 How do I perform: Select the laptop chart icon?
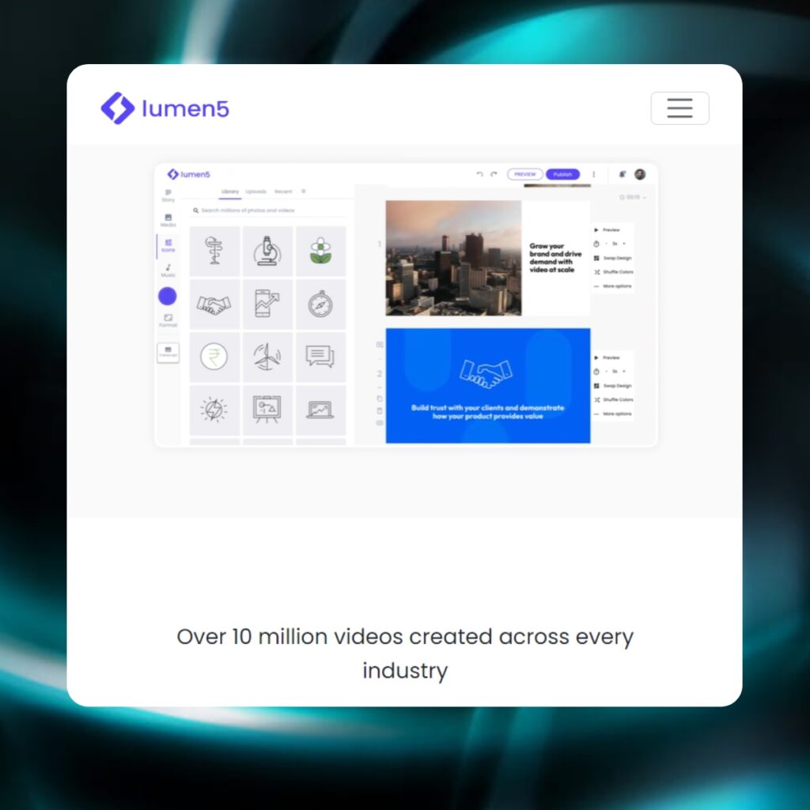[320, 411]
